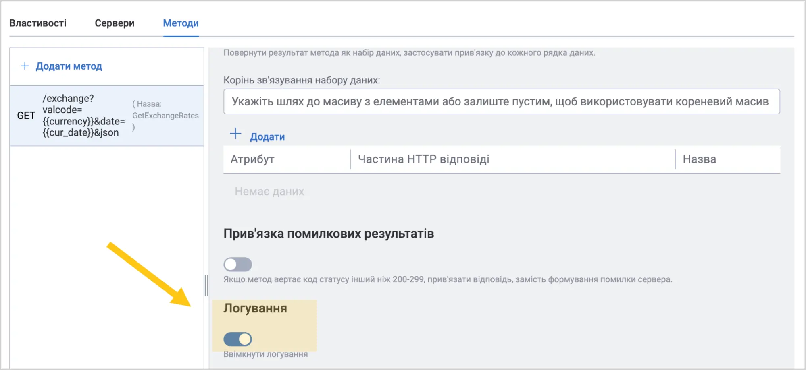Switch to the Властивості tab
This screenshot has width=806, height=370.
tap(38, 23)
